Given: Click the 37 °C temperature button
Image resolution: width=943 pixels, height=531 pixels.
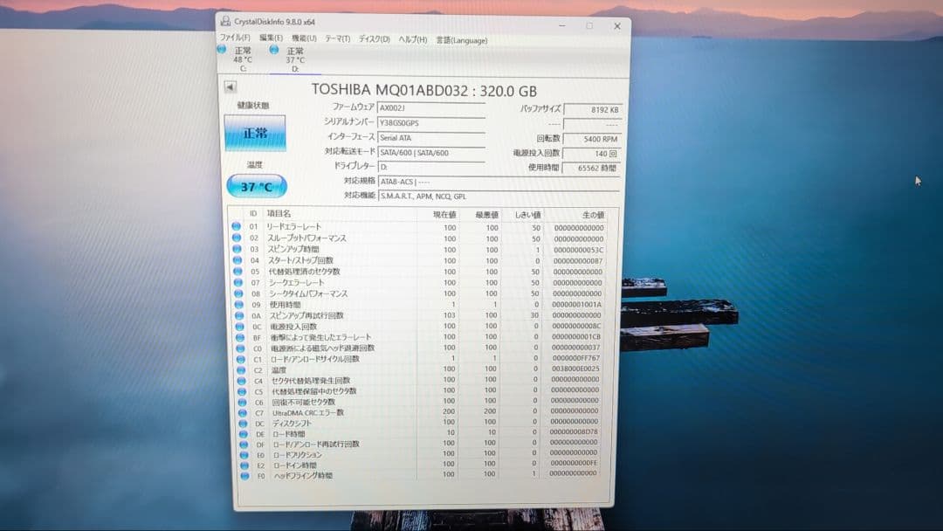Looking at the screenshot, I should [257, 186].
